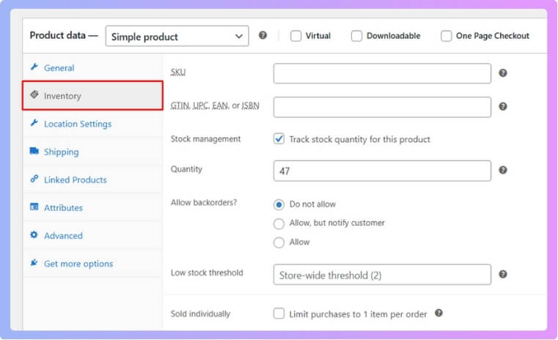Click the chain link icon beside Linked Products
Viewport: 558px width, 340px height.
[34, 179]
